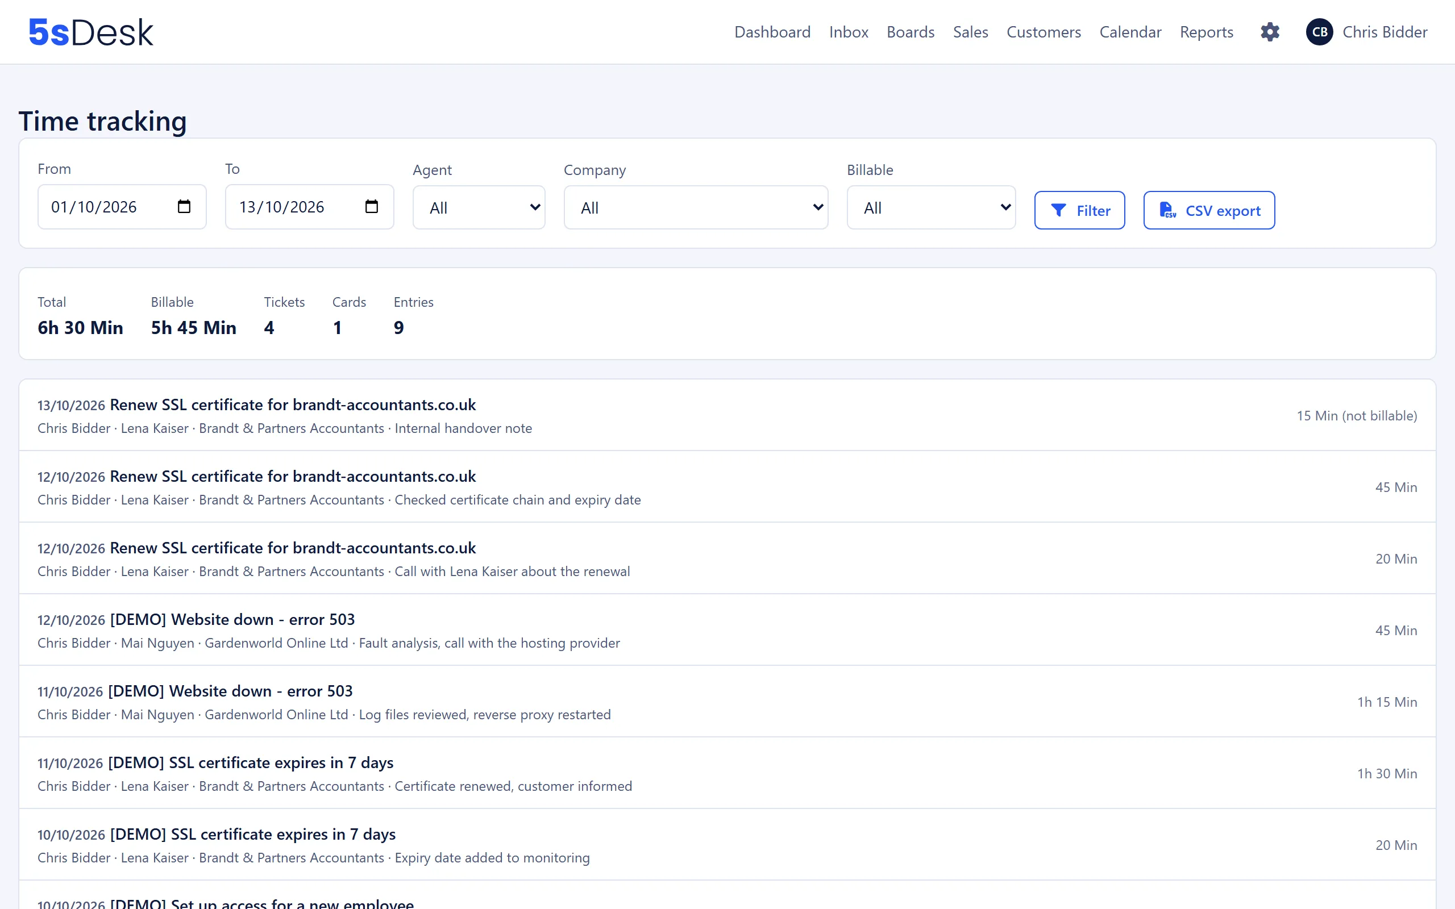
Task: Click the CSV export button
Action: (1208, 210)
